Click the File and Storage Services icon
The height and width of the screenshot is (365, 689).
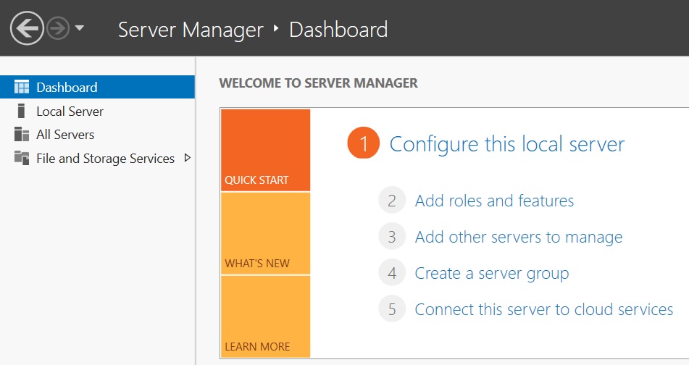tap(22, 159)
